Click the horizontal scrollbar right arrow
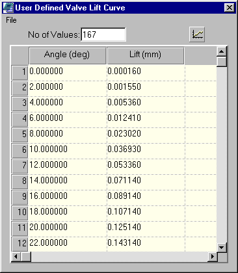 click(212, 257)
